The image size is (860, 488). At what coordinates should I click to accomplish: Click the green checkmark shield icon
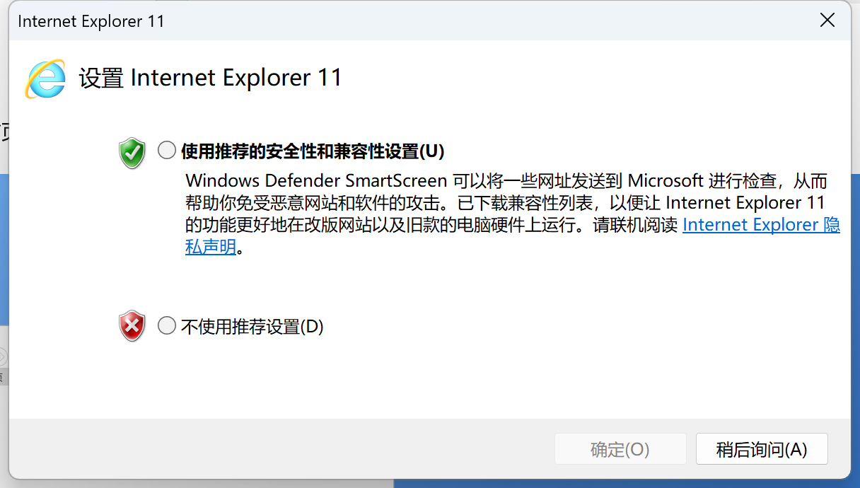pos(132,153)
